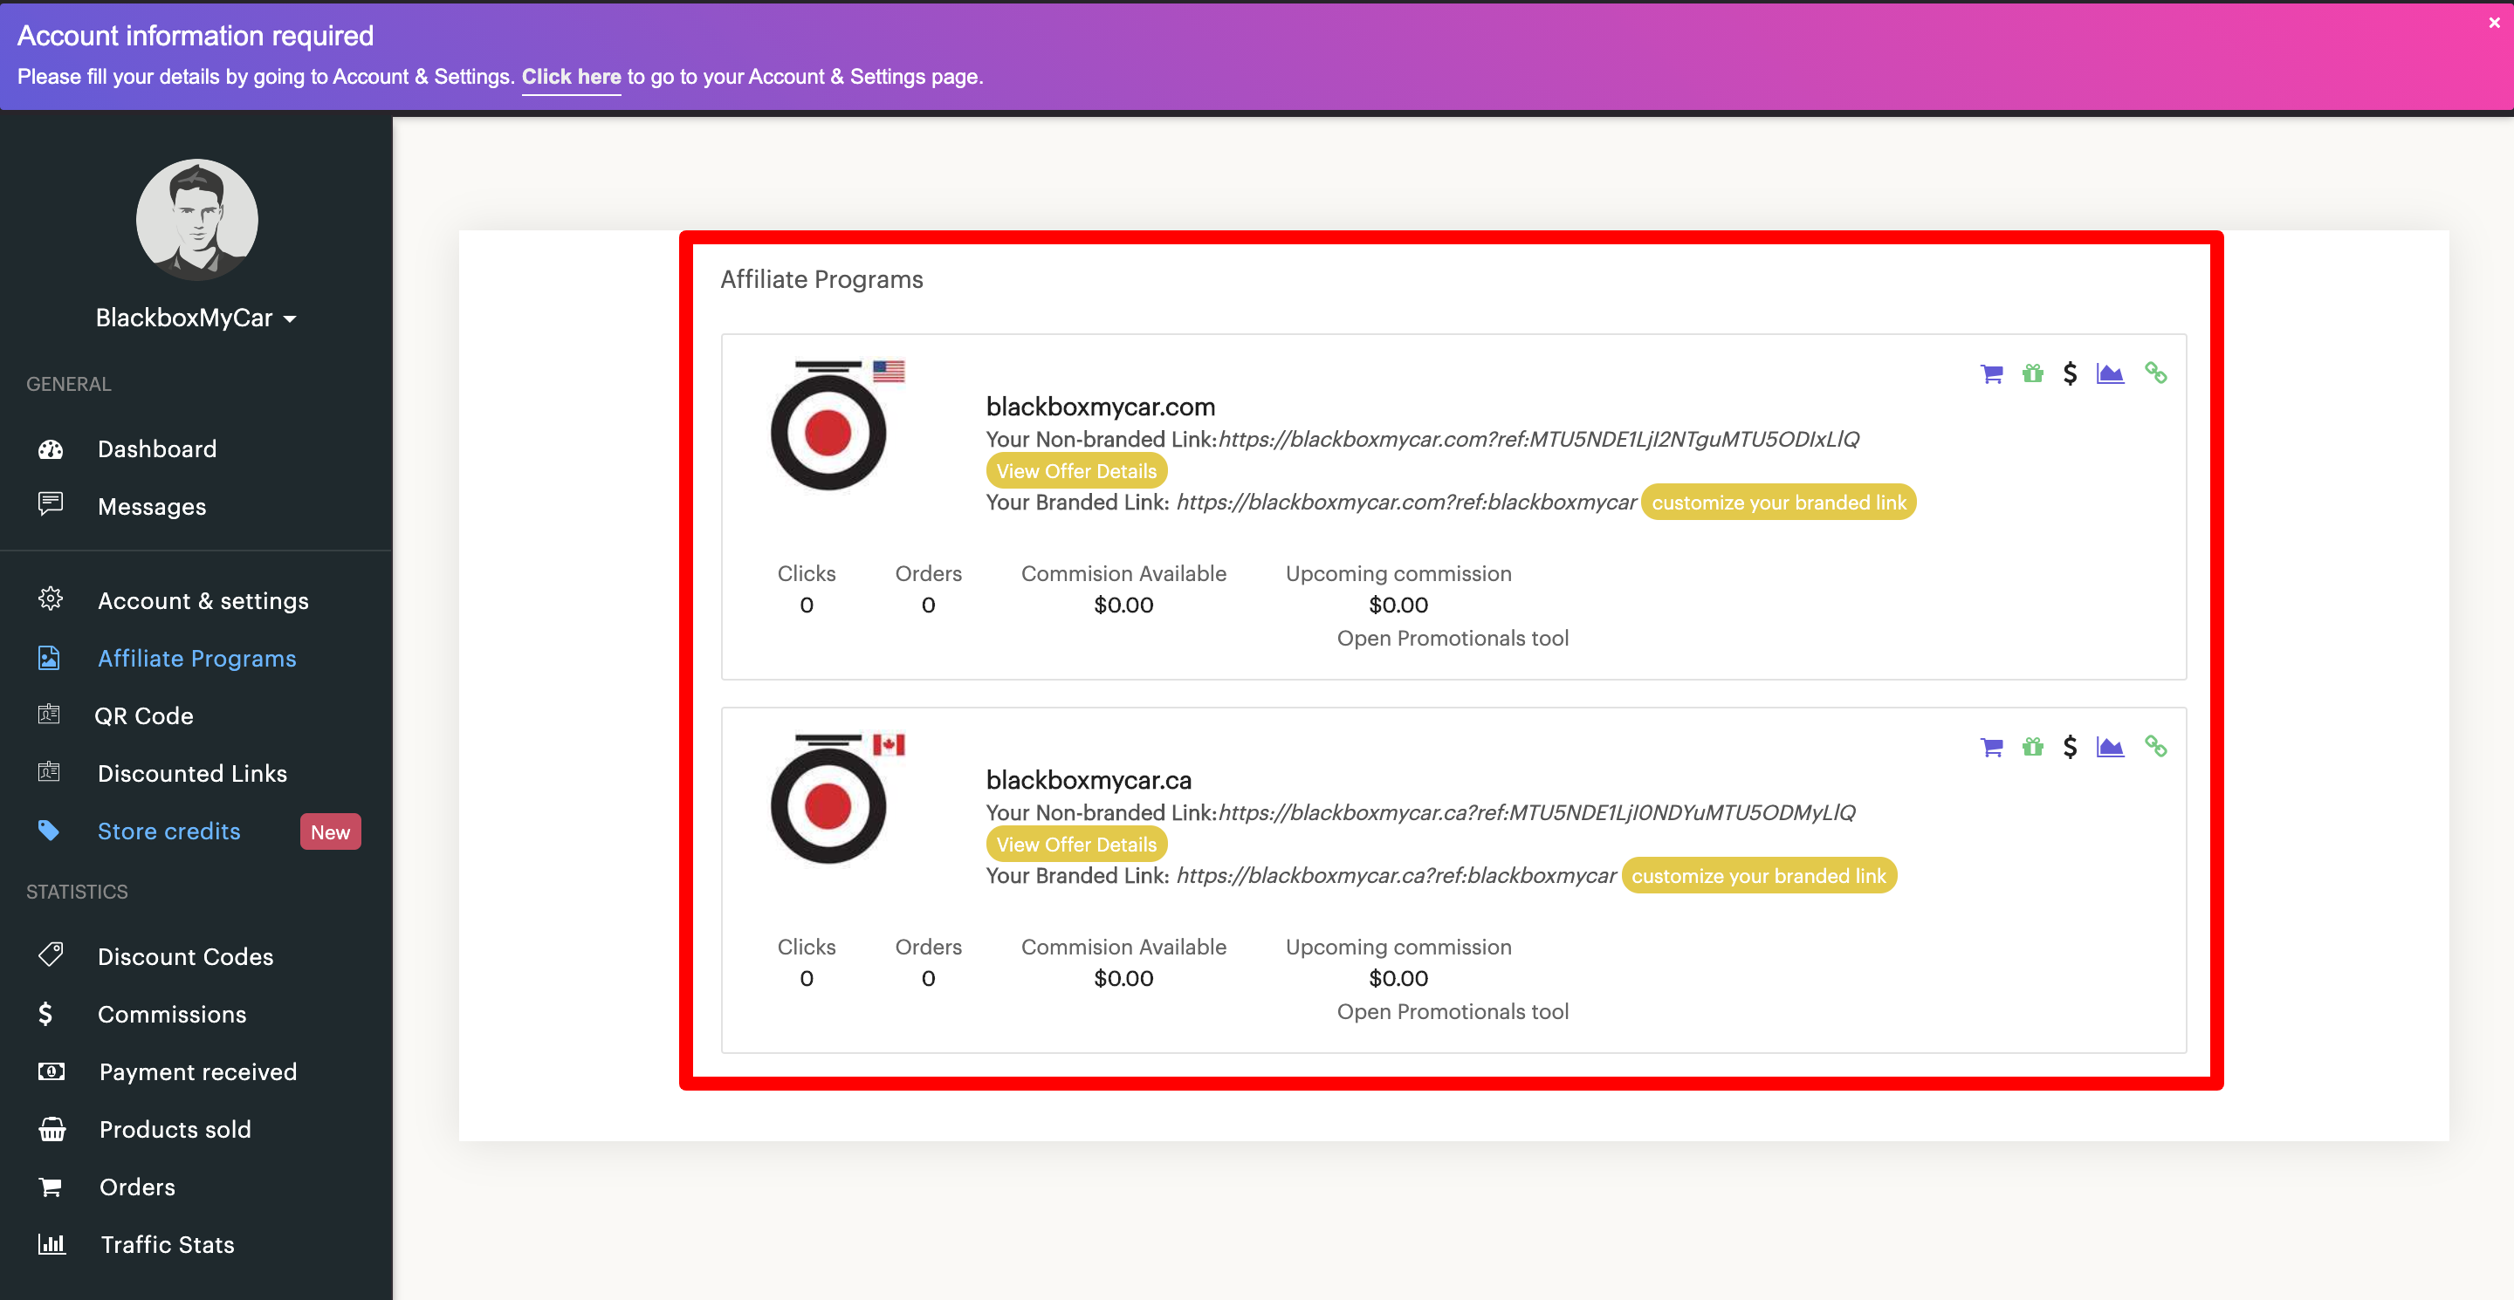Click the 'Affiliate Programs' panel heading
This screenshot has width=2514, height=1300.
821,279
